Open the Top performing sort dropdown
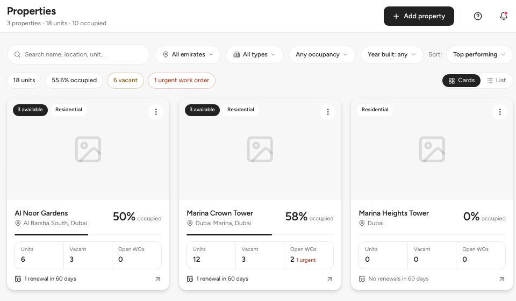The width and height of the screenshot is (516, 301). click(x=479, y=55)
